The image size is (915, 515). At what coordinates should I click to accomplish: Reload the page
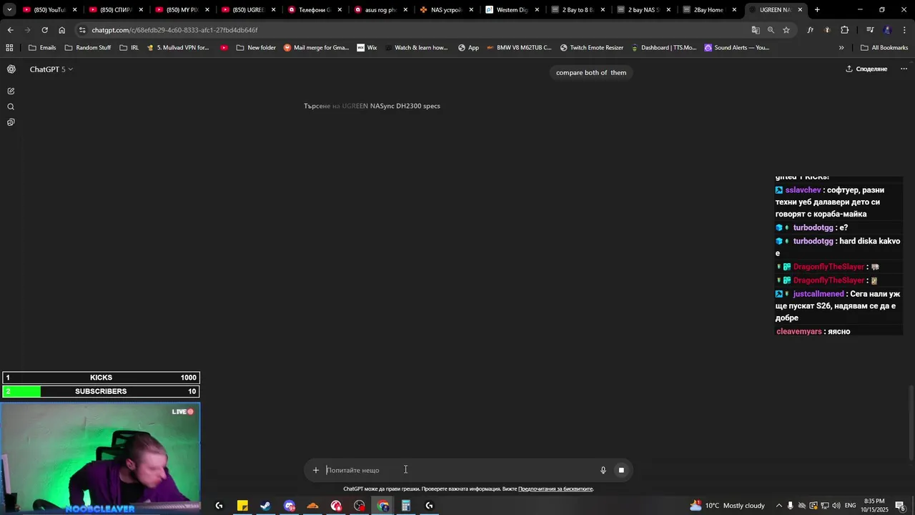pyautogui.click(x=44, y=30)
